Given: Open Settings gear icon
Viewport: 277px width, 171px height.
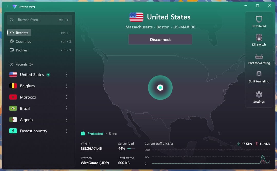Looking at the screenshot, I should pos(259,95).
